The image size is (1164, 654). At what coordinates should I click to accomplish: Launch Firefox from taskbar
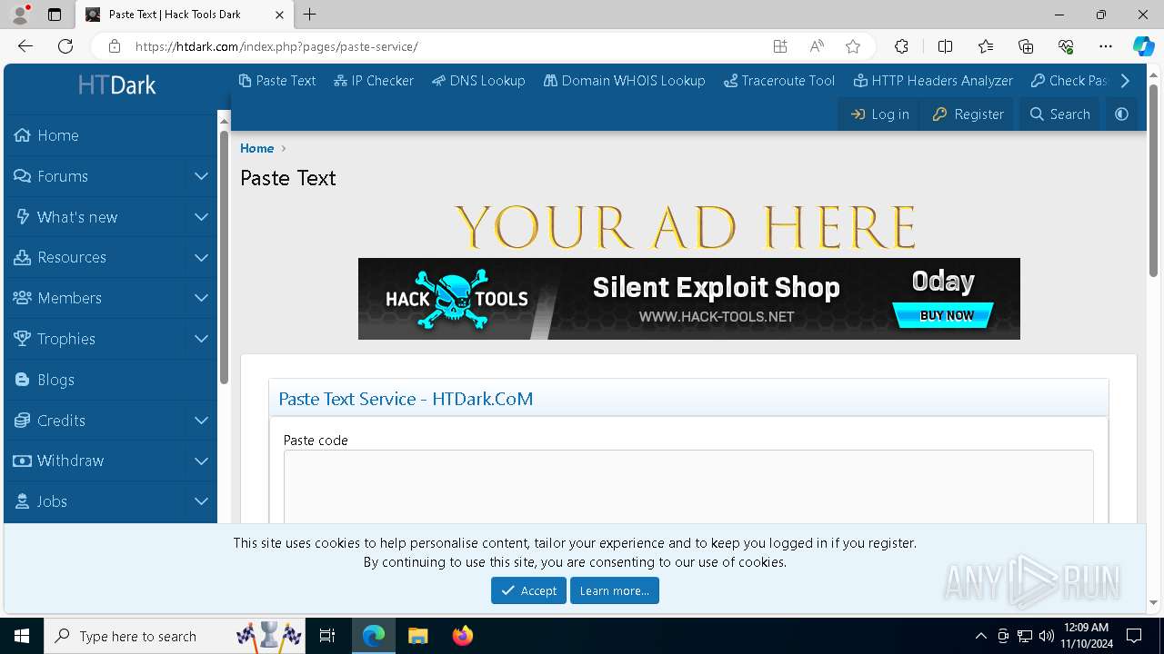463,636
